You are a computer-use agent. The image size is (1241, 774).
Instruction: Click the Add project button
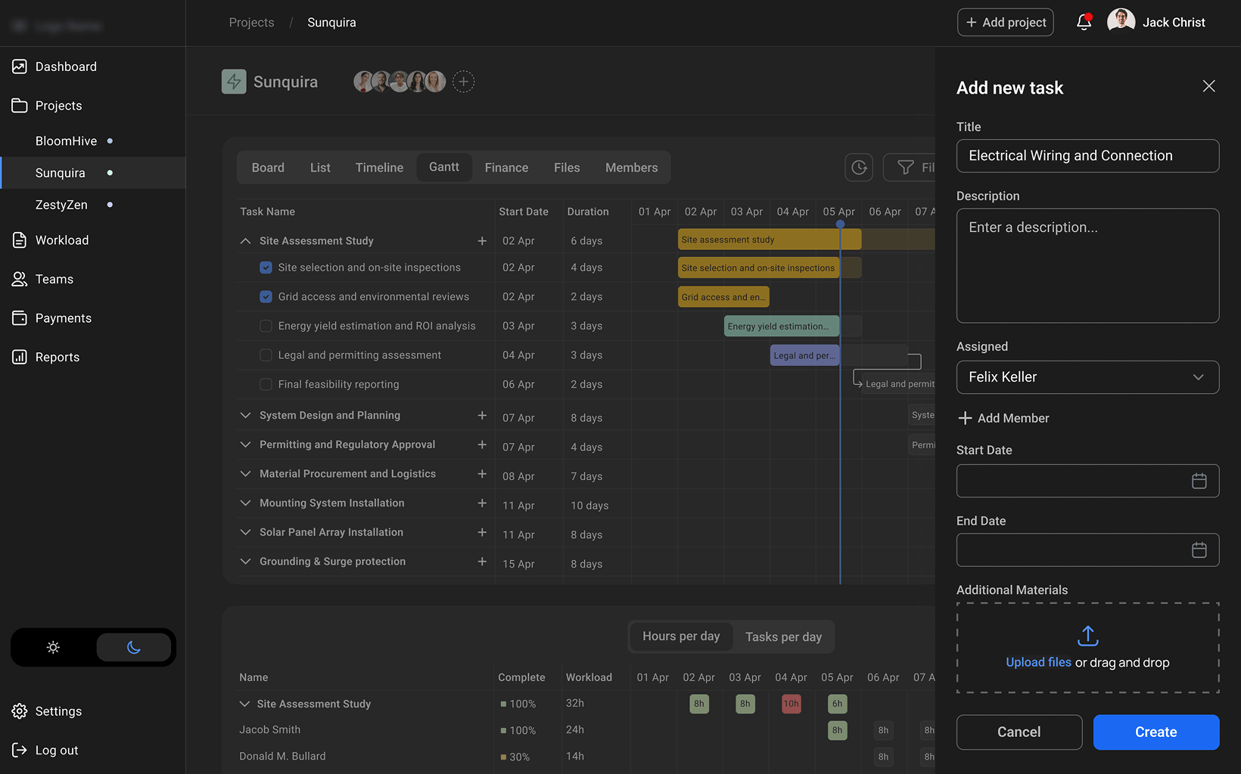[x=1005, y=23]
